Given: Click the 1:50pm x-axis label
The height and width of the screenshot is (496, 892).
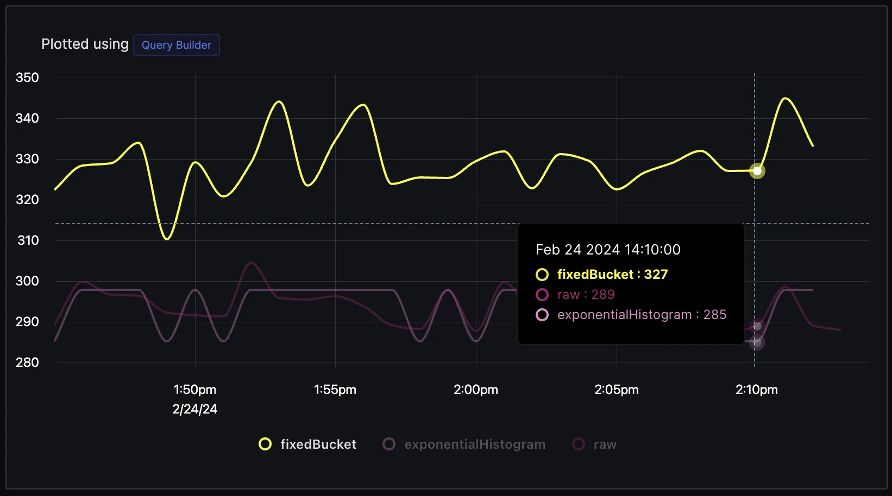Looking at the screenshot, I should 195,390.
